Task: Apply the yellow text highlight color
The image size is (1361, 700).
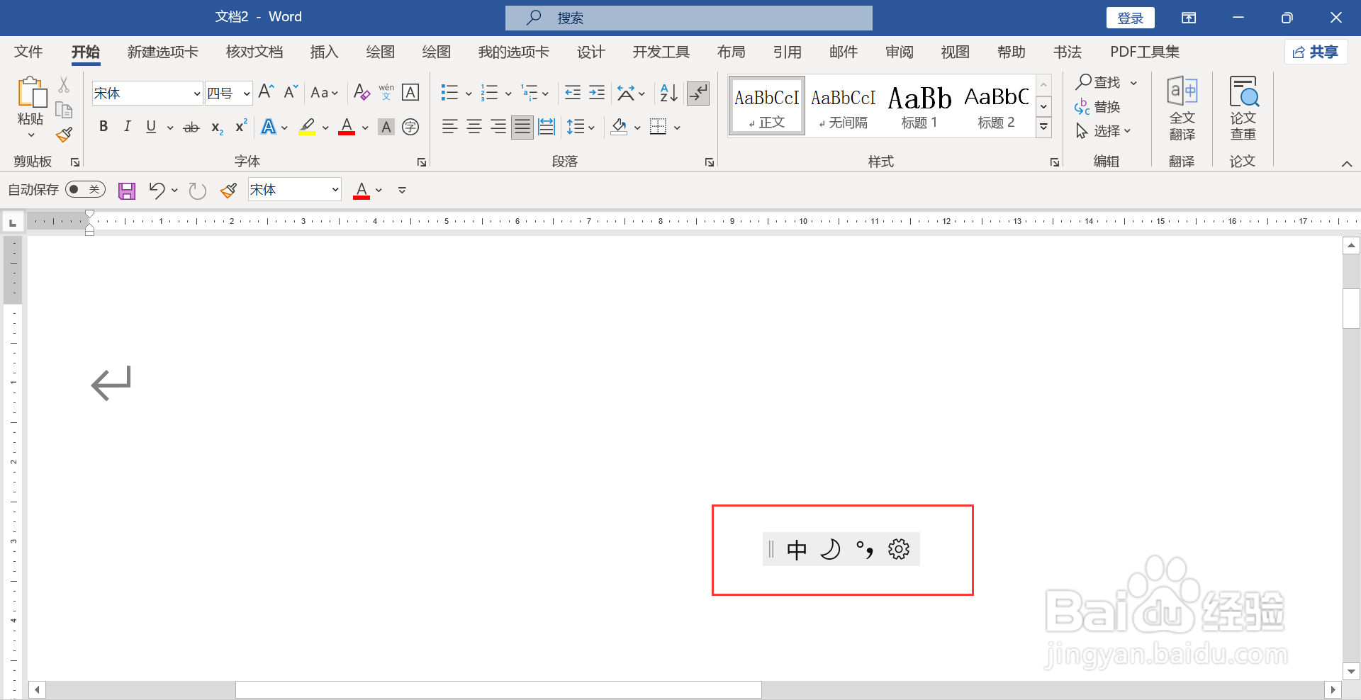Action: (x=307, y=127)
